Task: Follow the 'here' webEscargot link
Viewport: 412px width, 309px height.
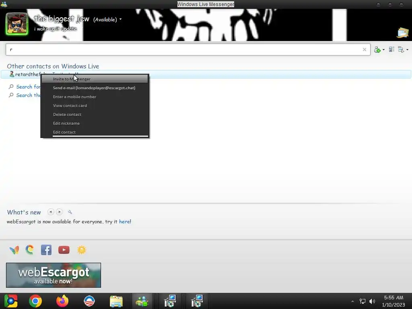Action: point(124,222)
